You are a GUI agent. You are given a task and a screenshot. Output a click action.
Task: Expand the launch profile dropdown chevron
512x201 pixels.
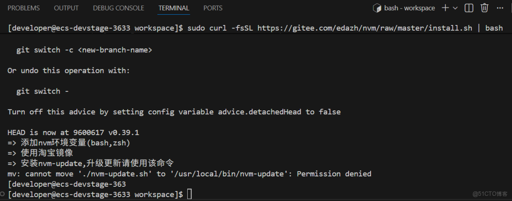pyautogui.click(x=455, y=8)
